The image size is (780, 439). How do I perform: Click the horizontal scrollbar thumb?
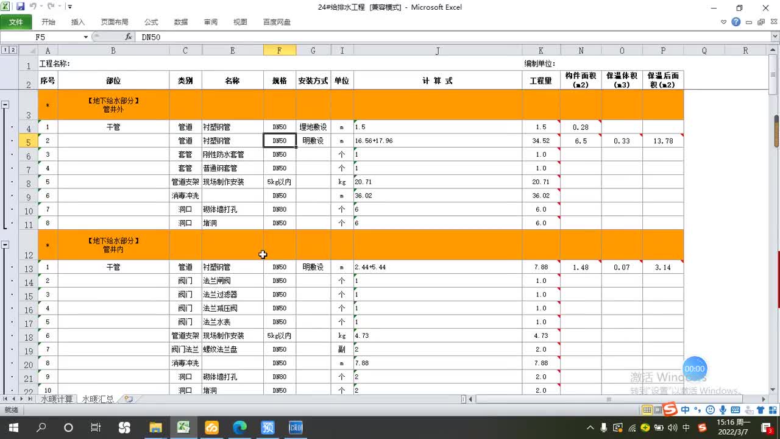(608, 399)
